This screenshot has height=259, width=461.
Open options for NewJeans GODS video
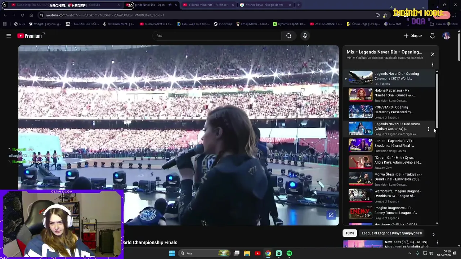437,243
